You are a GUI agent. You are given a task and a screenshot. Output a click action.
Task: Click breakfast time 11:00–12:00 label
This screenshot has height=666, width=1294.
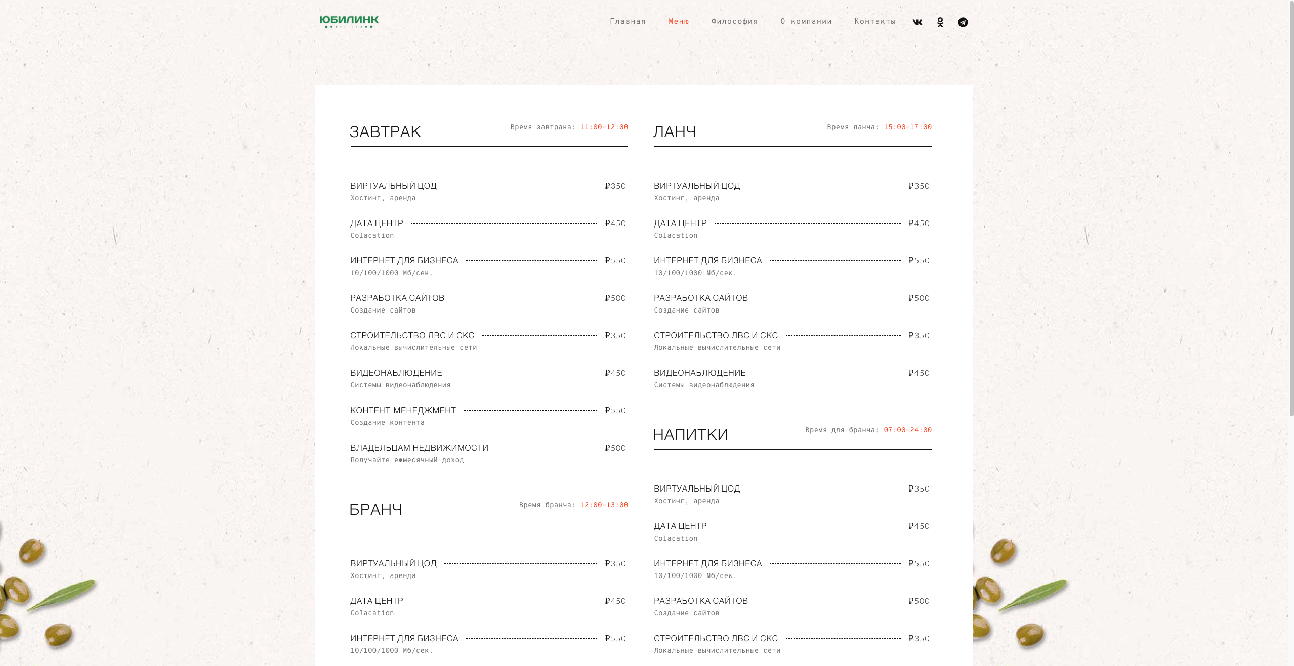(604, 127)
